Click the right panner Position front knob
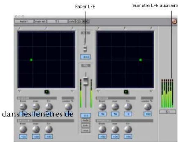 102,107
